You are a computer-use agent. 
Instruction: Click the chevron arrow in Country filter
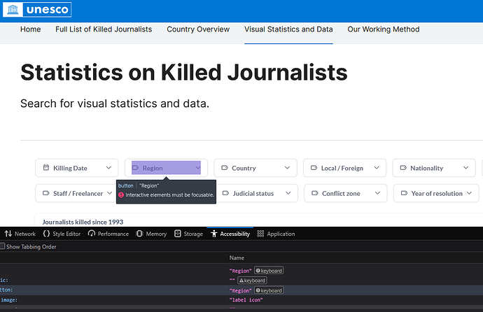287,168
